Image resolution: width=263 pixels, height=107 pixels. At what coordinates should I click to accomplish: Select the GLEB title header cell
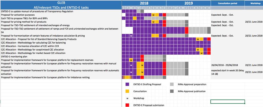61,5
